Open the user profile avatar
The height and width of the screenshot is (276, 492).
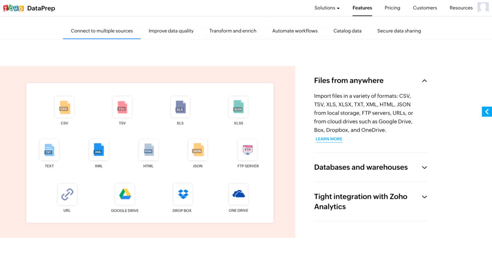(483, 7)
